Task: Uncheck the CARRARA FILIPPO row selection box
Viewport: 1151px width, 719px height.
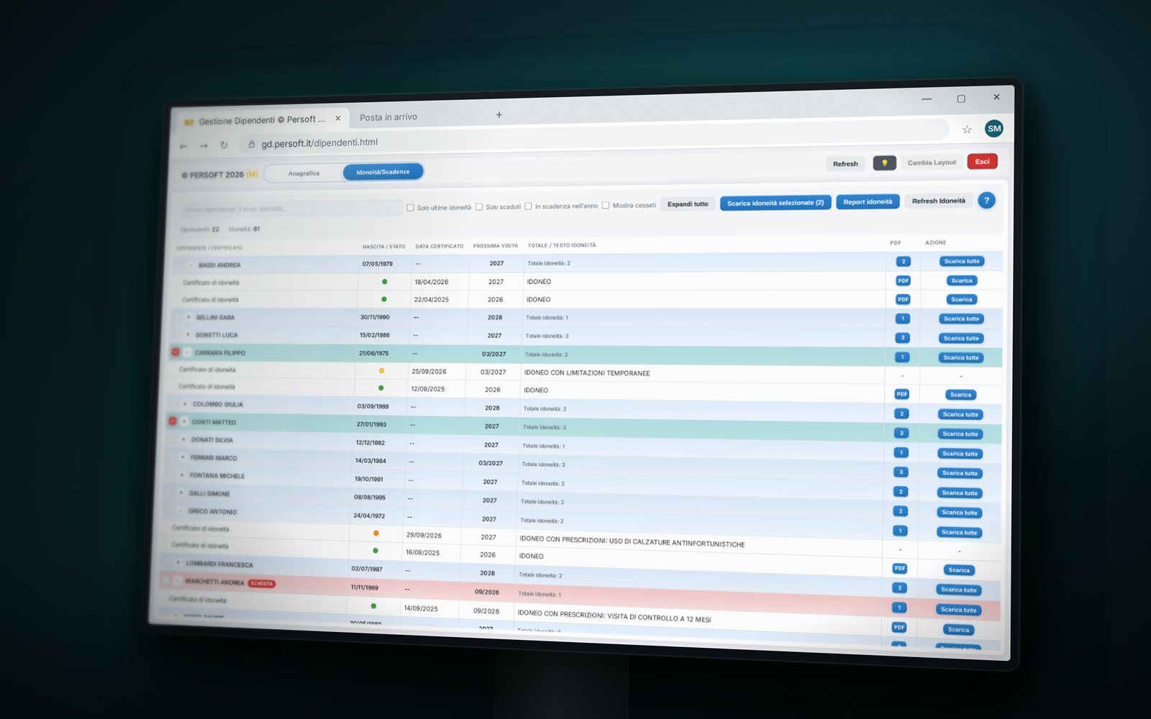Action: pos(176,352)
